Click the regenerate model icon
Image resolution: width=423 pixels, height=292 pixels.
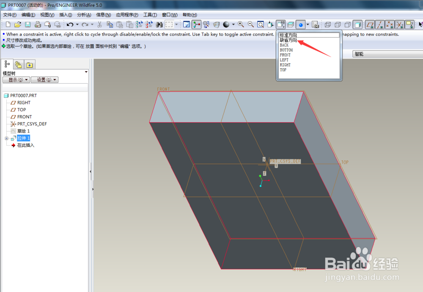[x=139, y=25]
